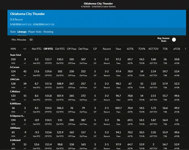
Task: Click K.Williams' 102.7 Pace value
Action: click(x=118, y=108)
